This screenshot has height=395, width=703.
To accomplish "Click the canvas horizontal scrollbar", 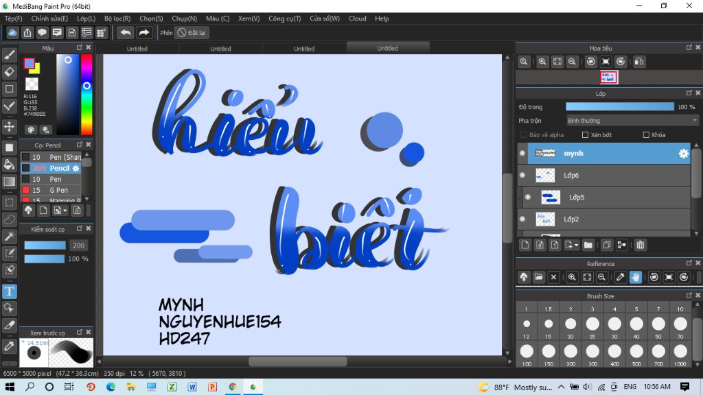I will coord(298,361).
